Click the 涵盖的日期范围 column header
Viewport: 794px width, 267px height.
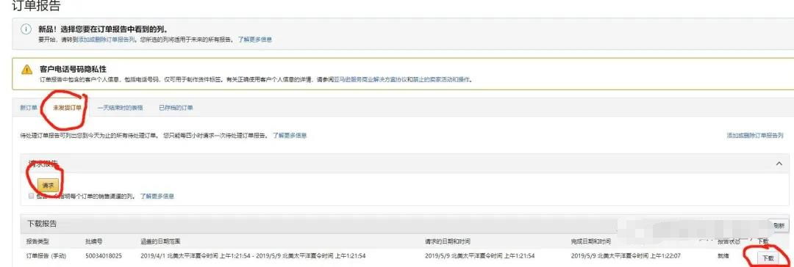tap(160, 242)
